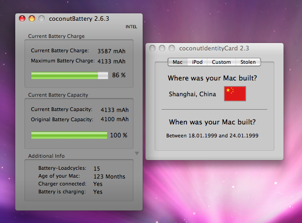Open the iPod tab
Screen dimensions: 302x223
197,62
